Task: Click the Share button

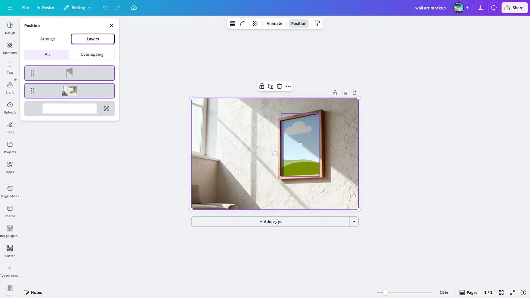Action: coord(514,8)
